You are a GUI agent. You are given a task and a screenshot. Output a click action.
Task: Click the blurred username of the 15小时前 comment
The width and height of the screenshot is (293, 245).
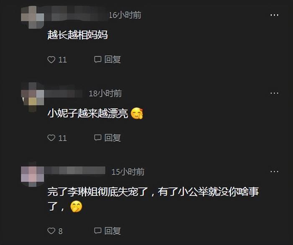coord(75,170)
